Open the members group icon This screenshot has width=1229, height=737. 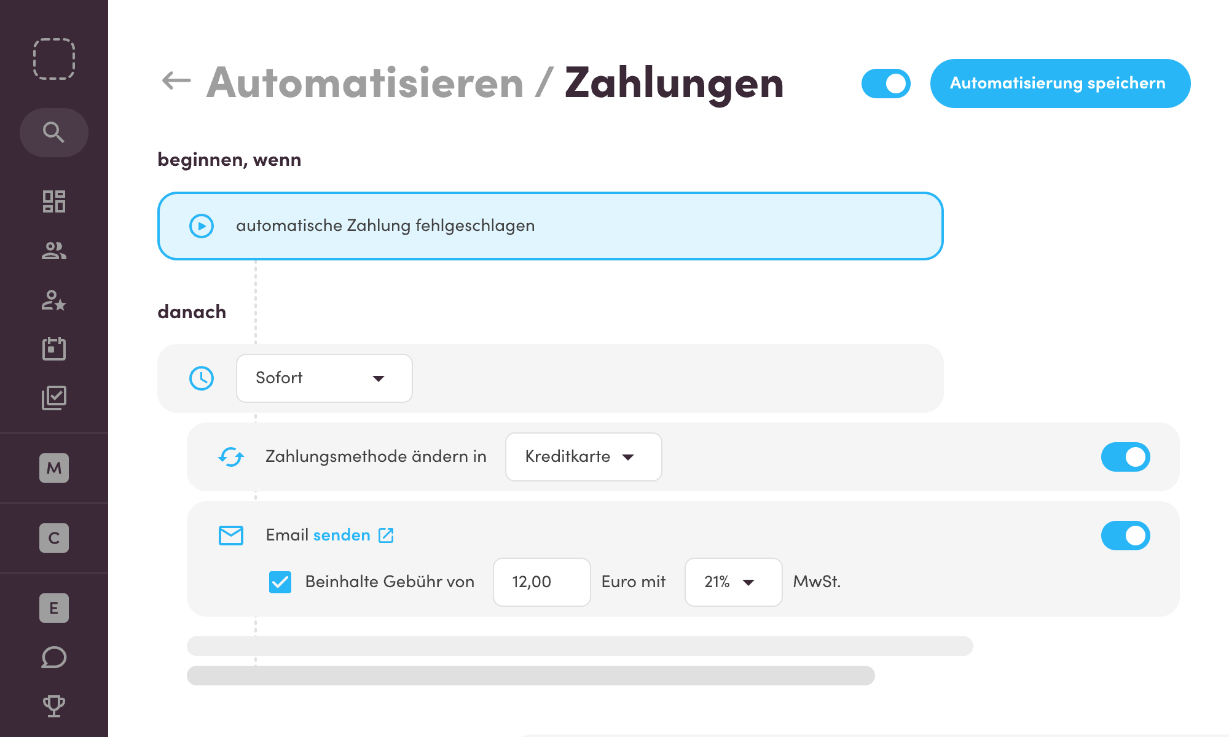point(54,251)
